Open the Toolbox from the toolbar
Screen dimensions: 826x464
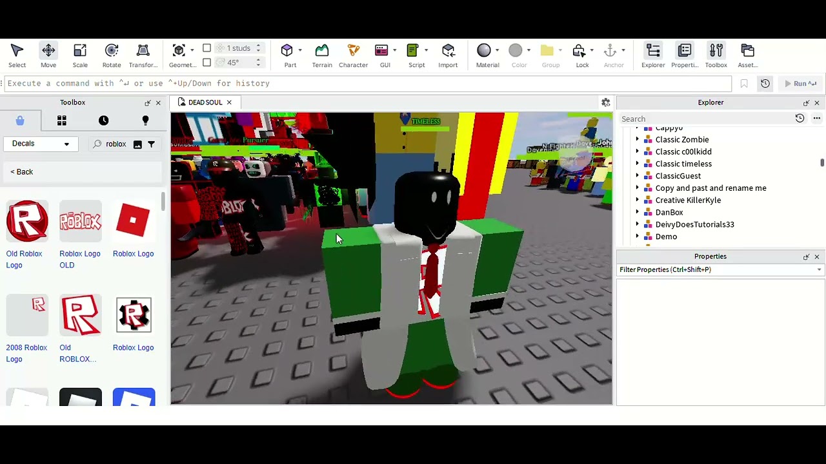pos(716,55)
